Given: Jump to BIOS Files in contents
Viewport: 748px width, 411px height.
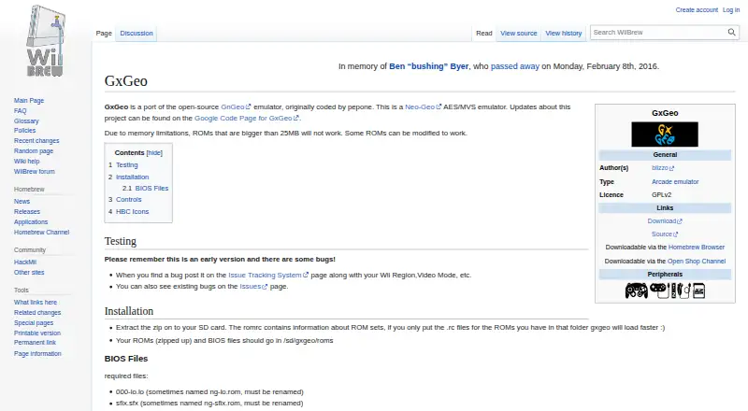Looking at the screenshot, I should 151,189.
